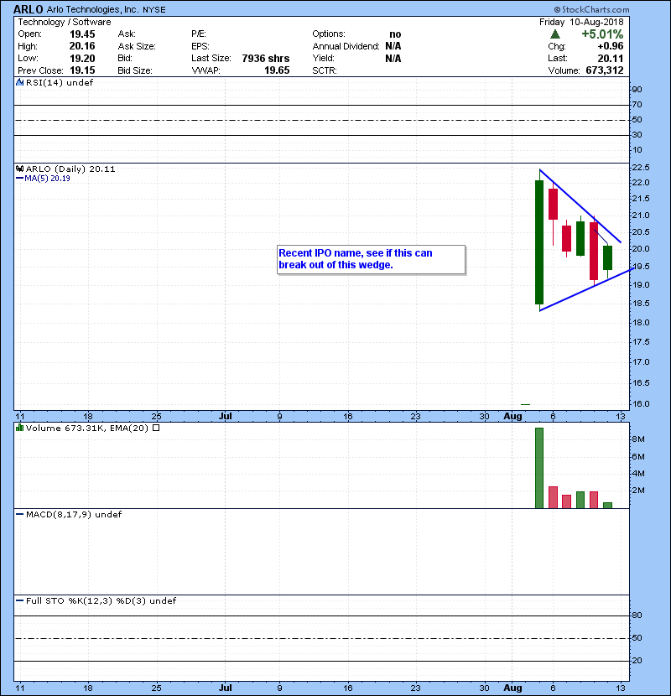Click the Recent IPO name annotation box
The image size is (671, 696).
372,259
